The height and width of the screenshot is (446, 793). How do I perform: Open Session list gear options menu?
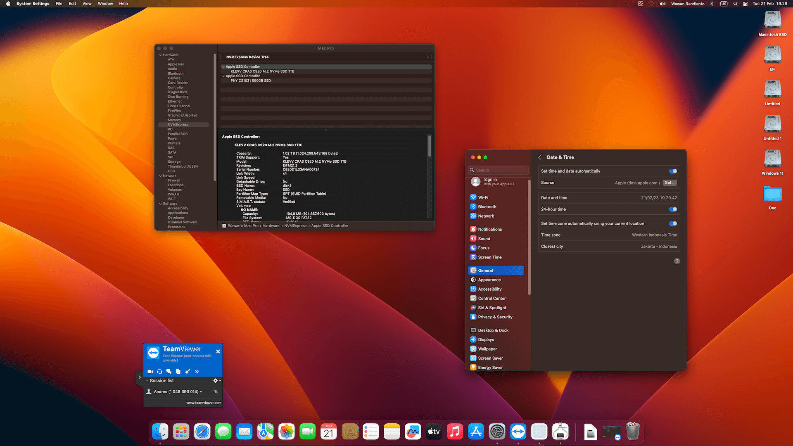tap(217, 381)
